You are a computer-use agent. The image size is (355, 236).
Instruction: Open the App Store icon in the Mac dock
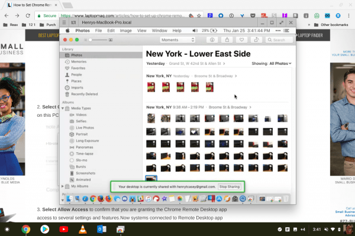[x=219, y=199]
